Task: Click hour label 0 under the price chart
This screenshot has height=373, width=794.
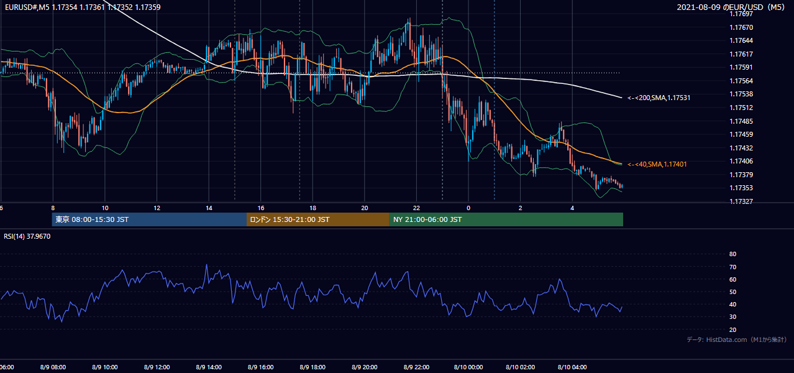Action: click(468, 208)
